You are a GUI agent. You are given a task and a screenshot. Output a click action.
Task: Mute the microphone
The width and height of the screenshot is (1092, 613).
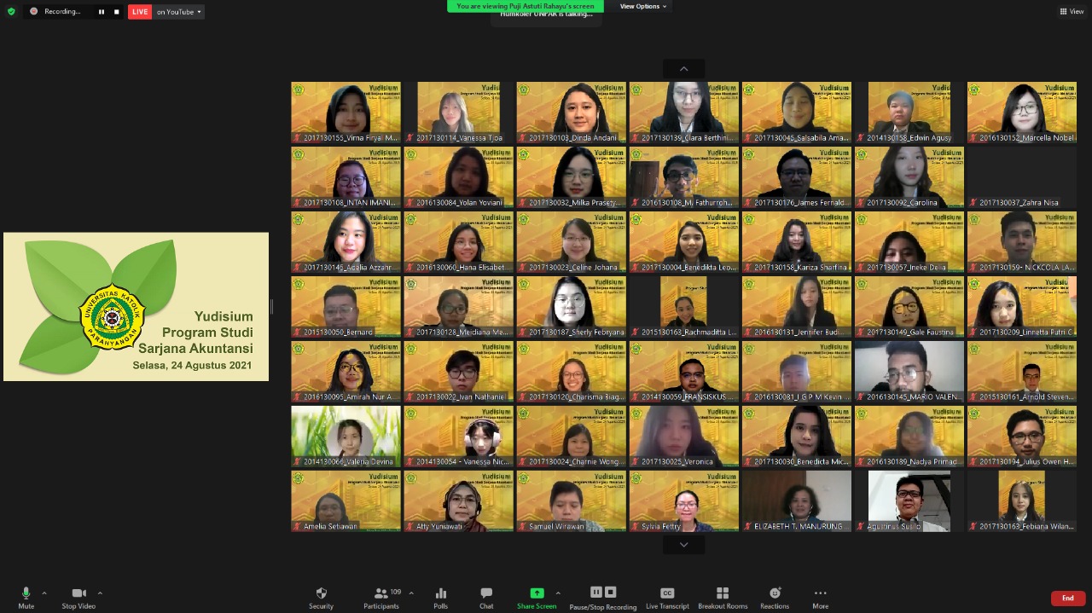point(26,597)
